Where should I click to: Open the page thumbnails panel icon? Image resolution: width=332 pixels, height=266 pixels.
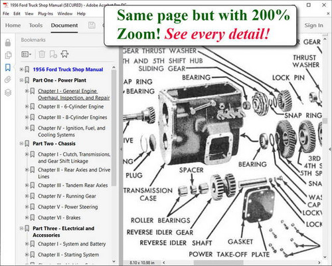click(8, 55)
